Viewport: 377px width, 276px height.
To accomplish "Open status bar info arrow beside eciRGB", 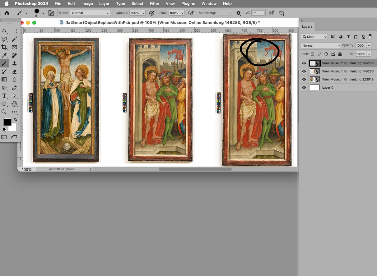I will (91, 169).
